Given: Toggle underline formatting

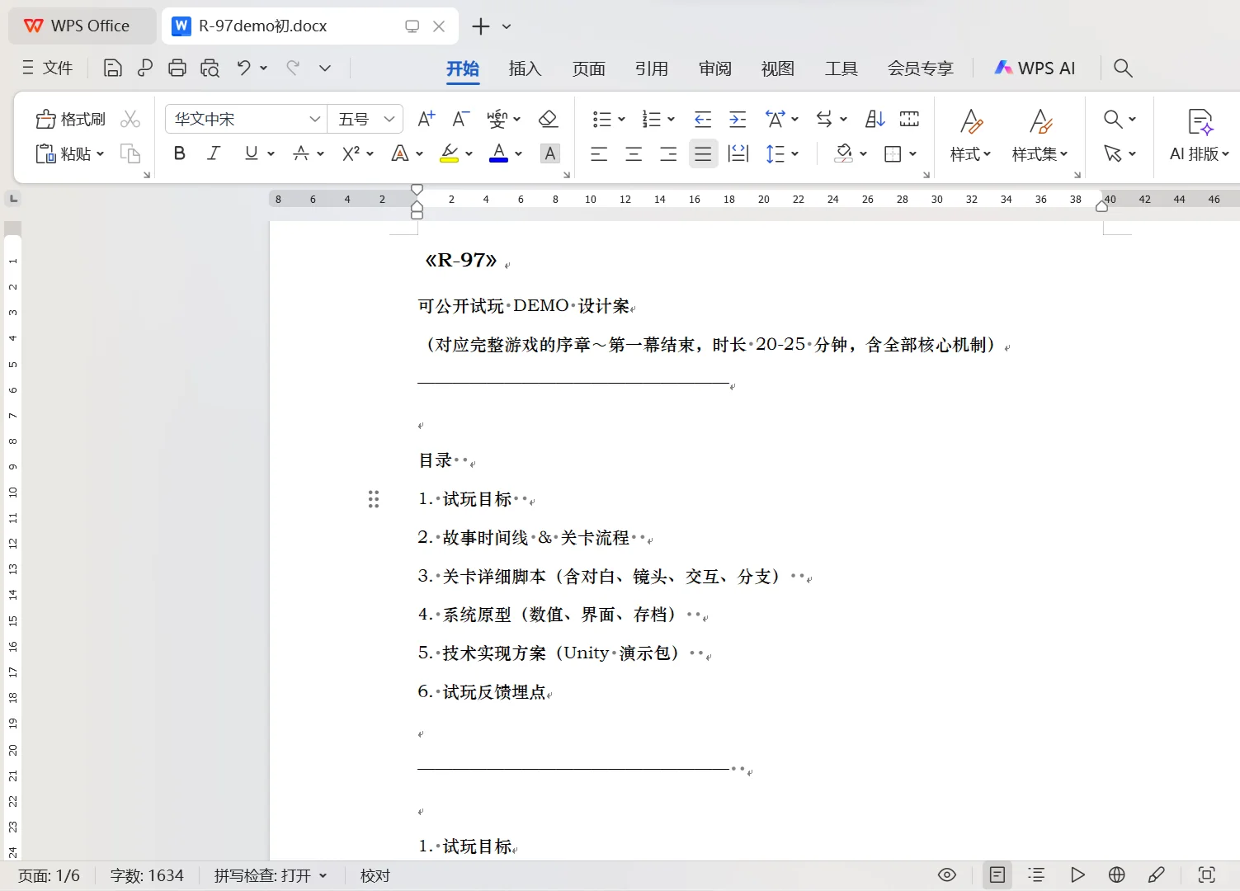Looking at the screenshot, I should point(251,153).
